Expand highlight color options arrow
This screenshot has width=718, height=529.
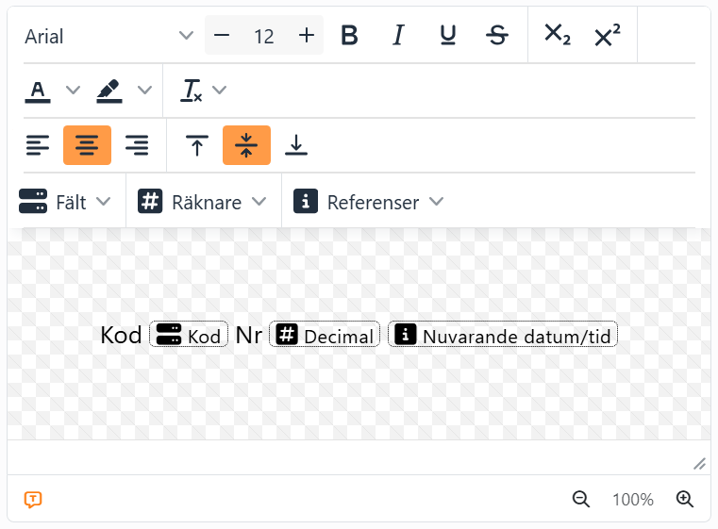(144, 91)
